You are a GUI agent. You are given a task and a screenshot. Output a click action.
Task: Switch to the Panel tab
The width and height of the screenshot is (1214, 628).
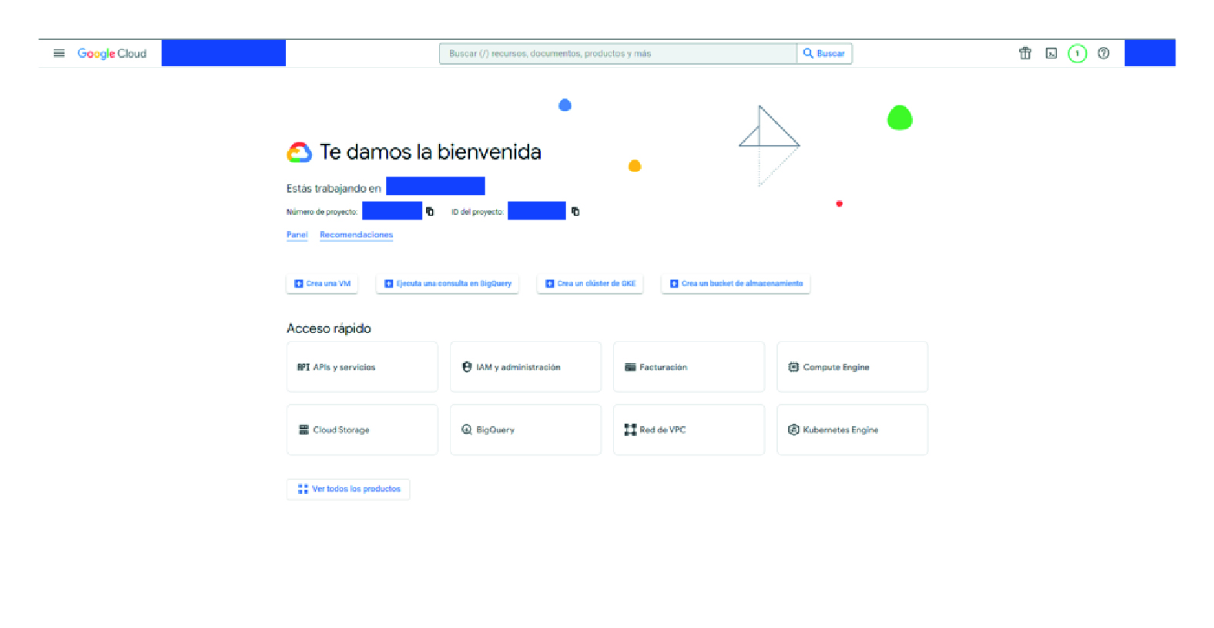pyautogui.click(x=297, y=235)
